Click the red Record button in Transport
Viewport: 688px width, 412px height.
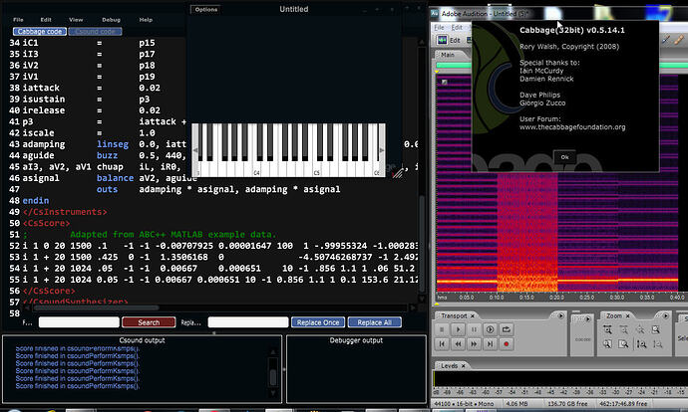(x=506, y=344)
